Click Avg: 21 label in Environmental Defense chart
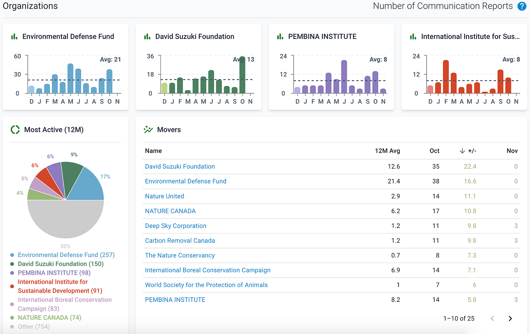 click(110, 59)
